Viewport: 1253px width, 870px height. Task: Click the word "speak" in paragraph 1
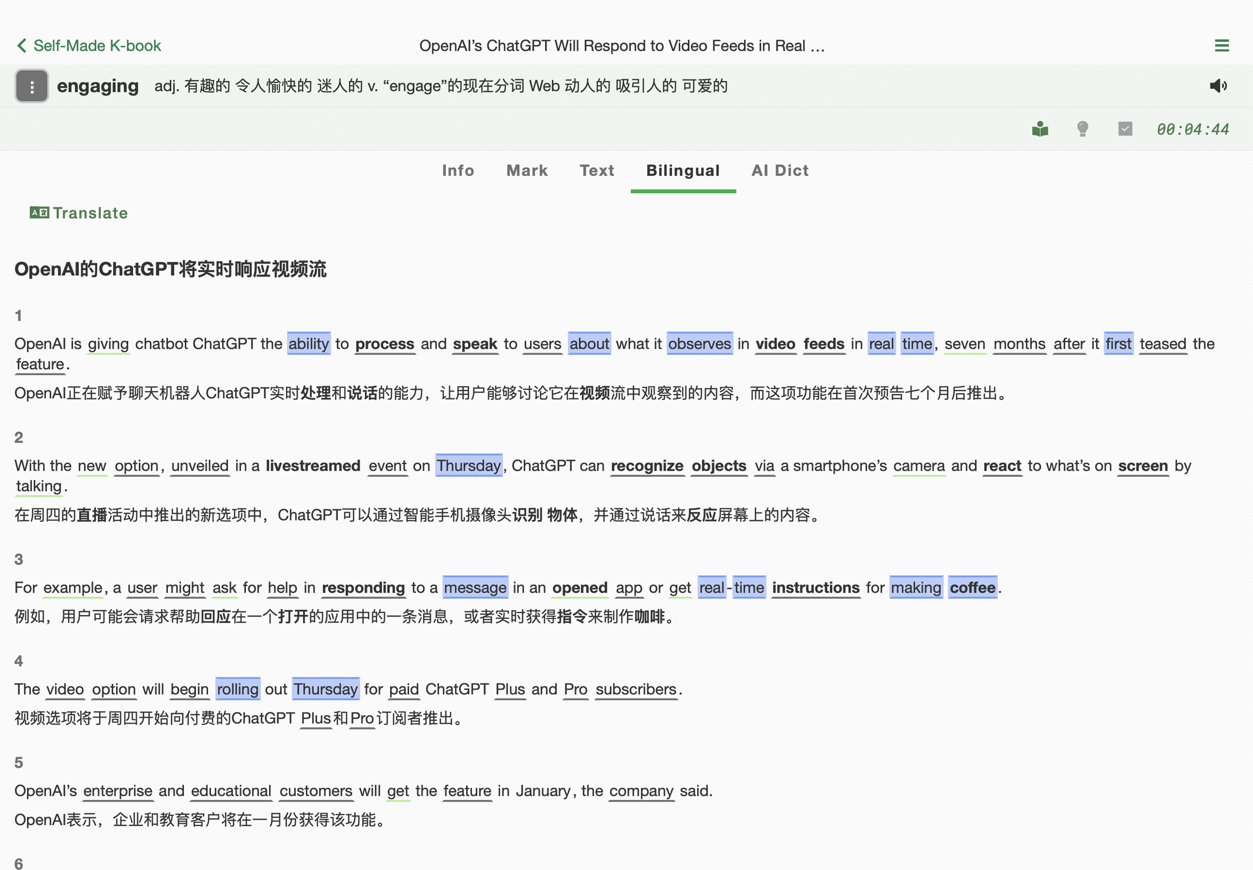[475, 344]
